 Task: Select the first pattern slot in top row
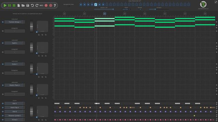[x=81, y=4]
